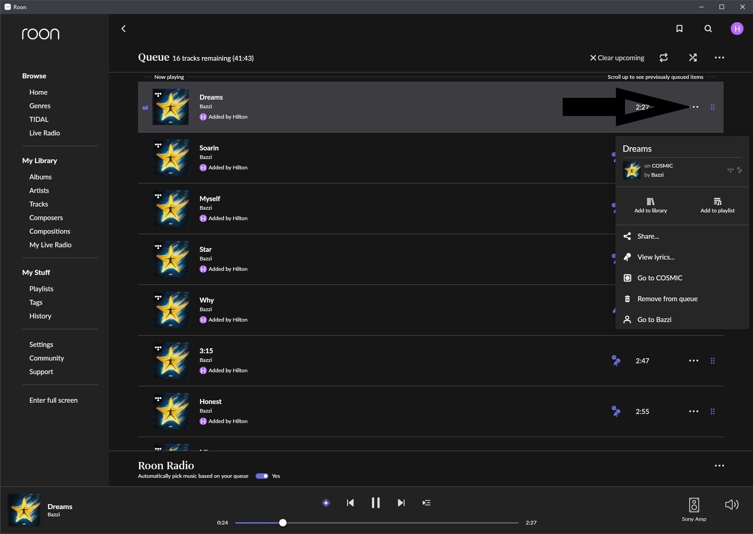Open the purple H profile avatar
This screenshot has height=534, width=753.
(737, 29)
